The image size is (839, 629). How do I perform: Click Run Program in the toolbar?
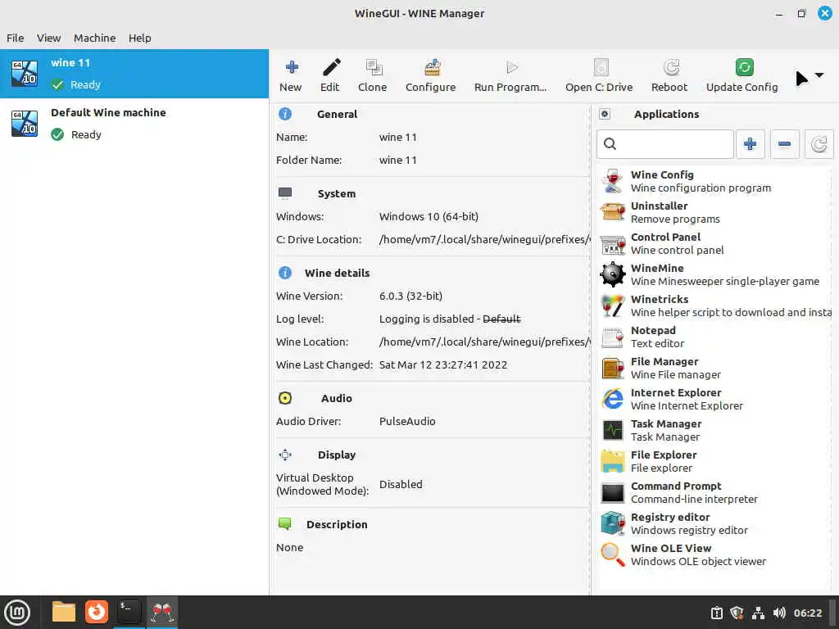(x=510, y=75)
